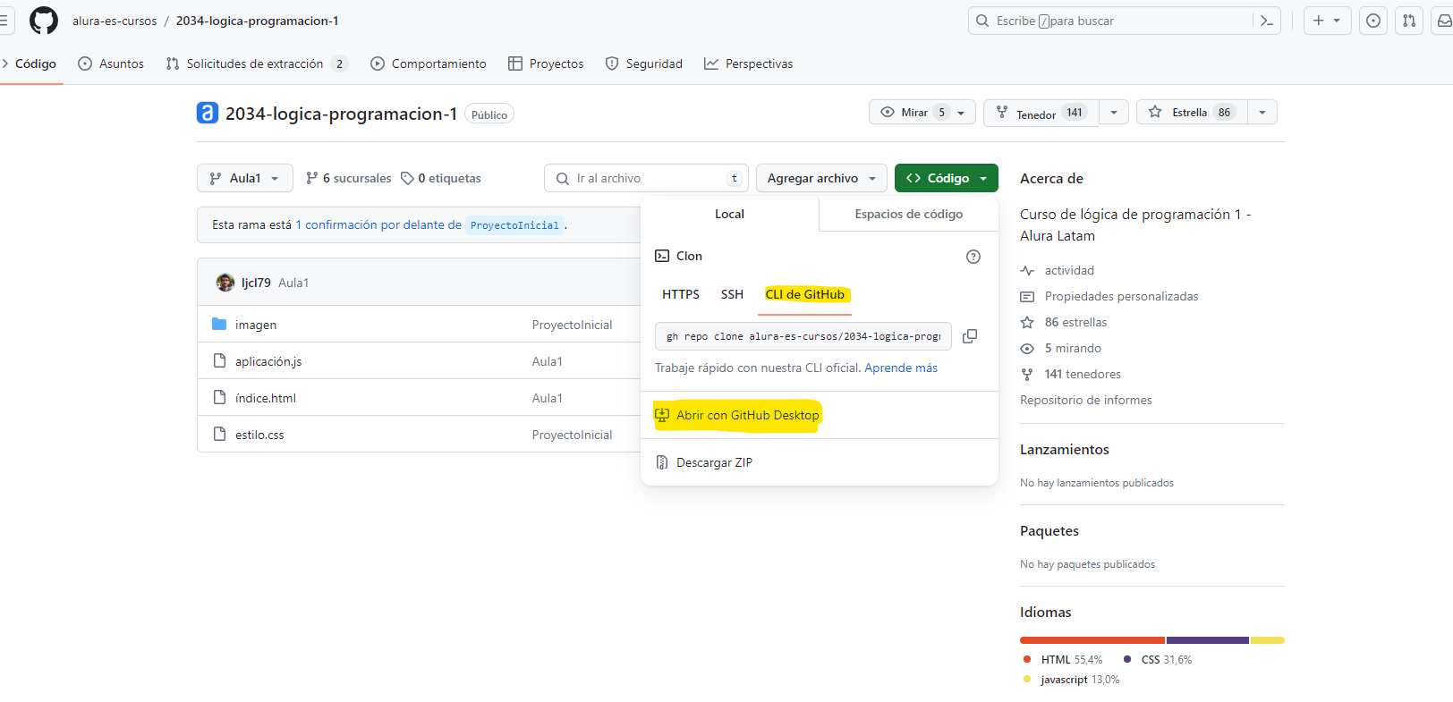Image resolution: width=1453 pixels, height=702 pixels.
Task: Click the Tenedor fork button
Action: tap(1041, 113)
